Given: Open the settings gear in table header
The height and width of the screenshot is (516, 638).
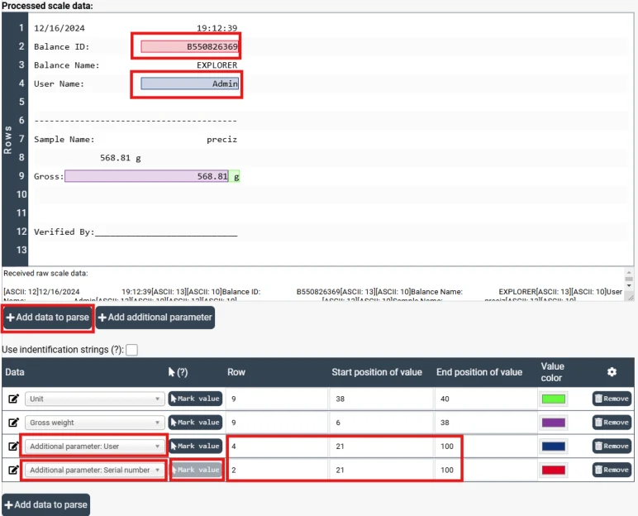Looking at the screenshot, I should [x=612, y=371].
